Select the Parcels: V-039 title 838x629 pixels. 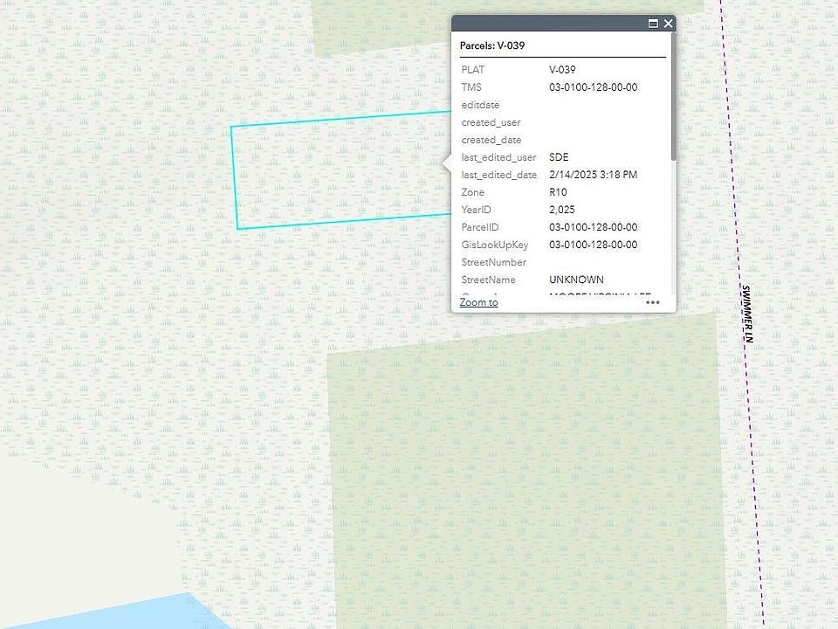tap(492, 45)
